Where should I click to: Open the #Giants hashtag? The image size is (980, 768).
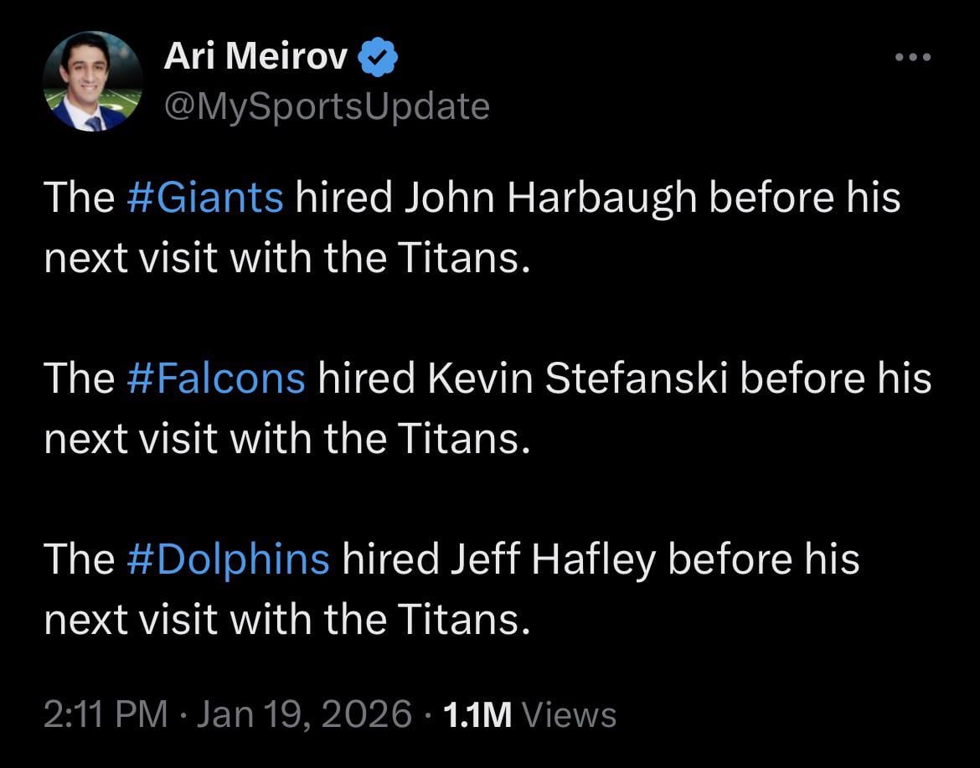[x=204, y=198]
